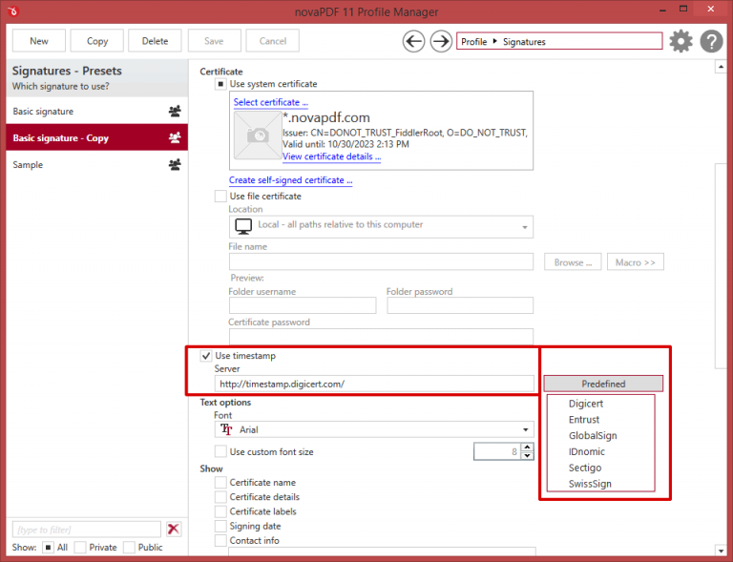Enable the Use file certificate checkbox

[221, 197]
